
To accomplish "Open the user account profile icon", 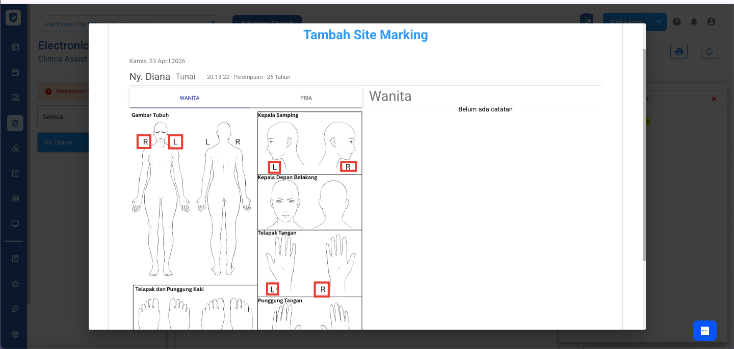I will pos(711,22).
